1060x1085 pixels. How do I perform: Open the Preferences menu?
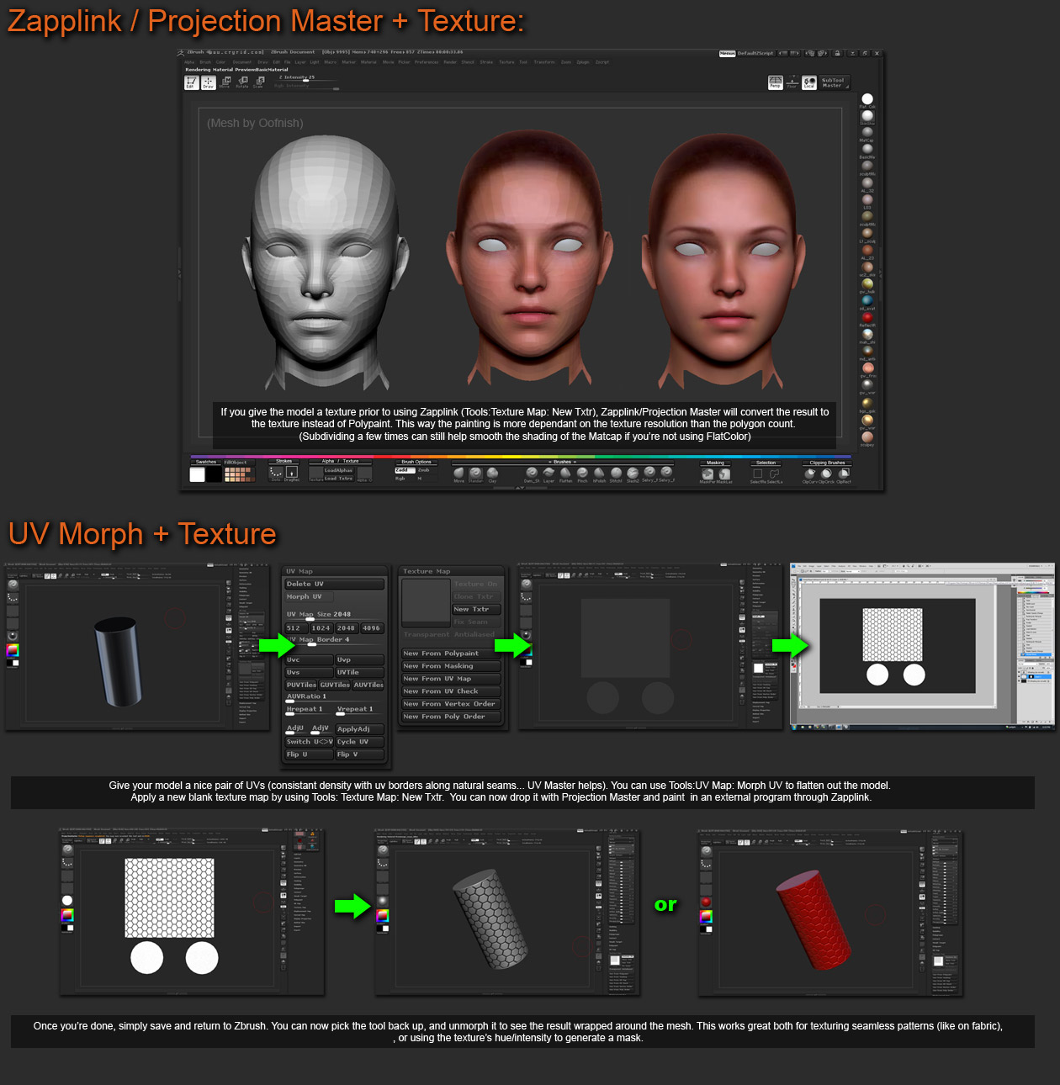tap(427, 62)
